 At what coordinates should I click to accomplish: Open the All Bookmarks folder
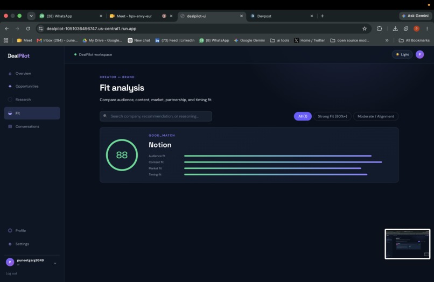pyautogui.click(x=414, y=40)
